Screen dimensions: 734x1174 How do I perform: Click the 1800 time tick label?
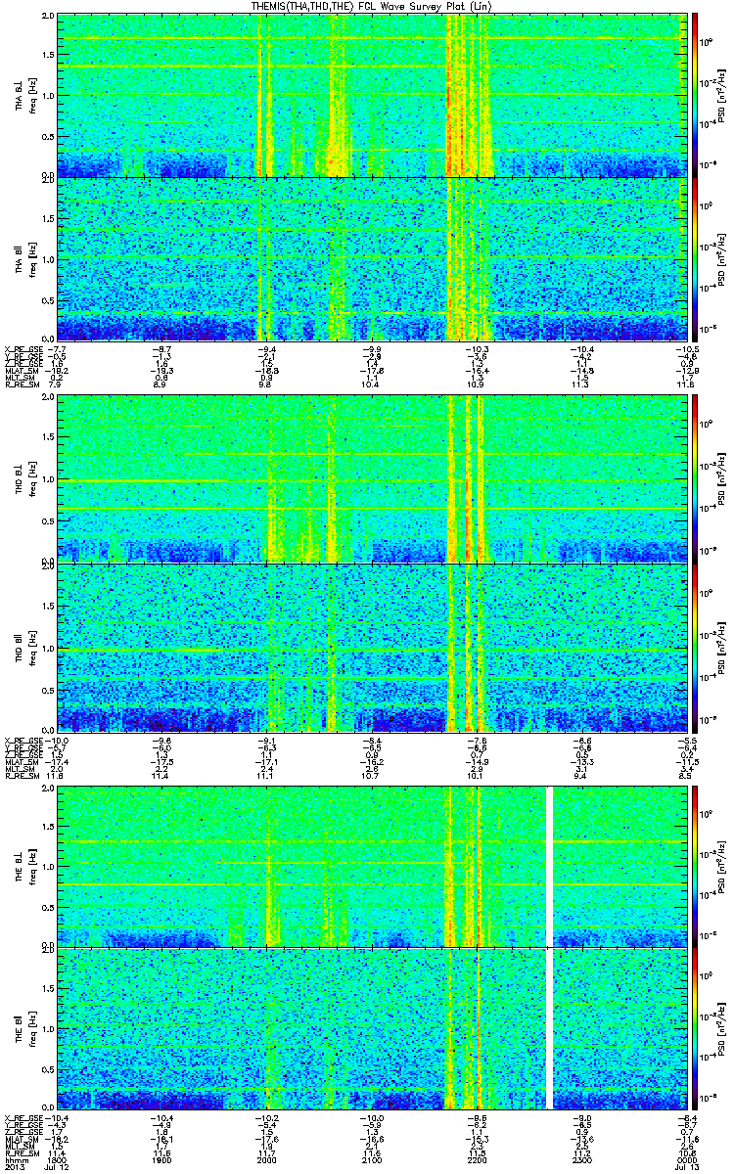57,1162
